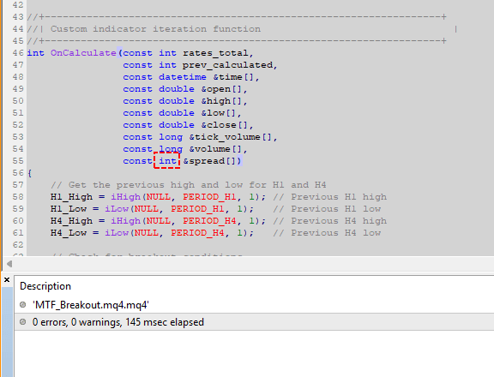Click the opening brace on line 56
Screen dimensions: 494x377
coord(30,173)
